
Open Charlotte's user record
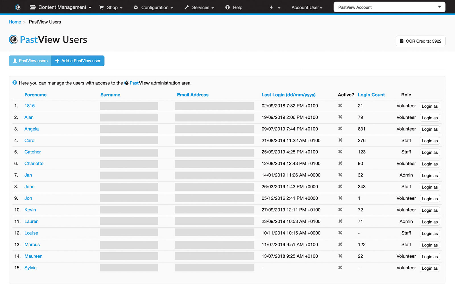34,163
